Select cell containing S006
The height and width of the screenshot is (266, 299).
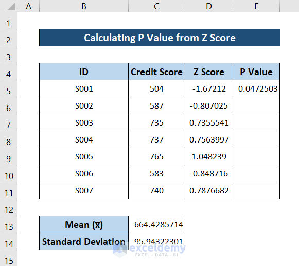[84, 173]
